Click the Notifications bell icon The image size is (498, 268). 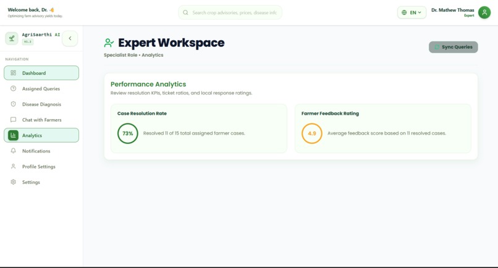[x=14, y=151]
